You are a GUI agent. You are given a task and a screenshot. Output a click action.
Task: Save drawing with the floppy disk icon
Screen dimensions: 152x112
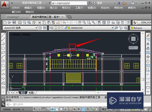pos(14,22)
